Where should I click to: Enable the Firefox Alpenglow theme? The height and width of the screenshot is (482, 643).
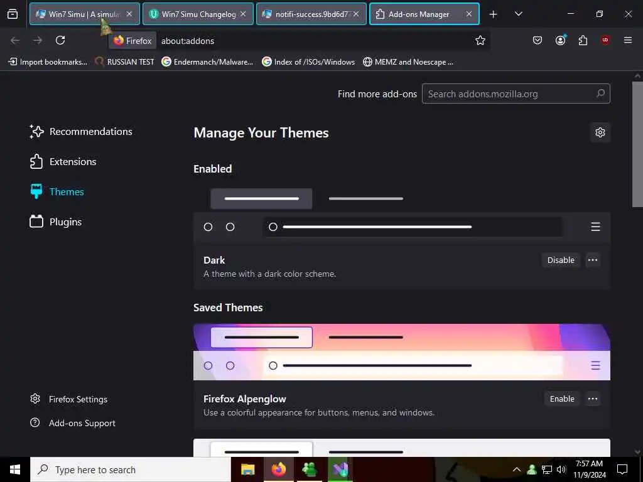(x=562, y=399)
